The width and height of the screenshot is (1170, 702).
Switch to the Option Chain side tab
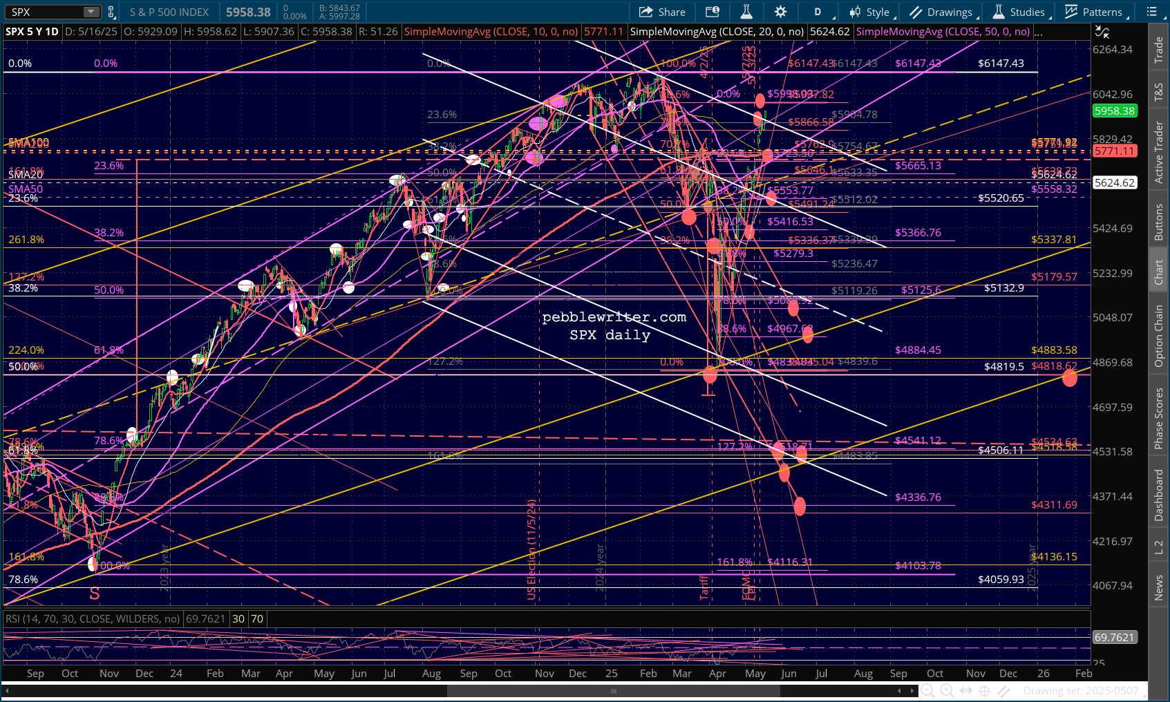[1159, 336]
